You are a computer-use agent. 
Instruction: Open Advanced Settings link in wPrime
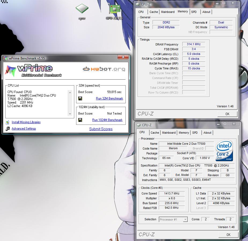click(24, 129)
